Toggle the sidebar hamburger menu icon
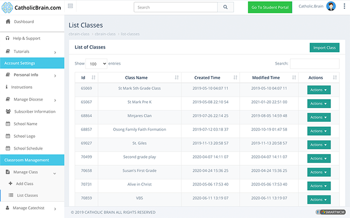Screen dimensions: 350x218 (x=71, y=6)
